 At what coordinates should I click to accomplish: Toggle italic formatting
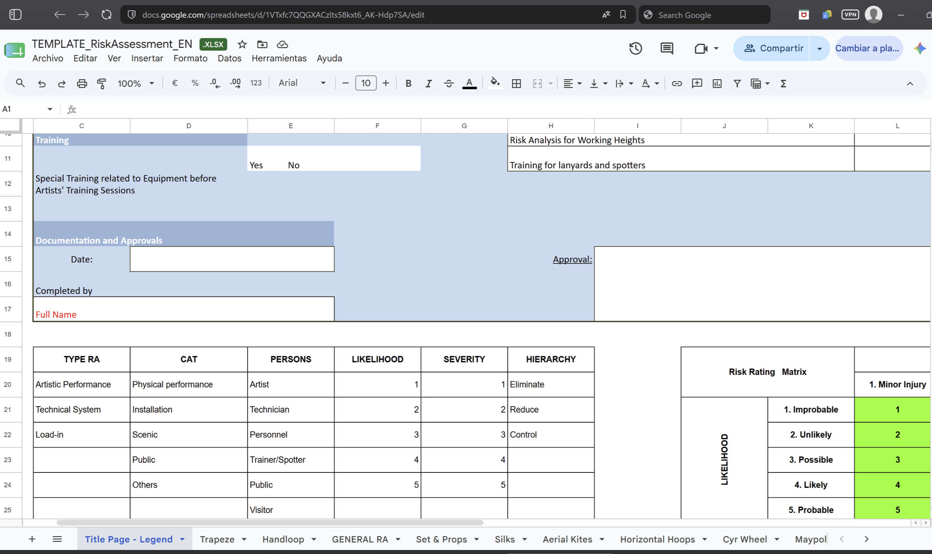[429, 83]
